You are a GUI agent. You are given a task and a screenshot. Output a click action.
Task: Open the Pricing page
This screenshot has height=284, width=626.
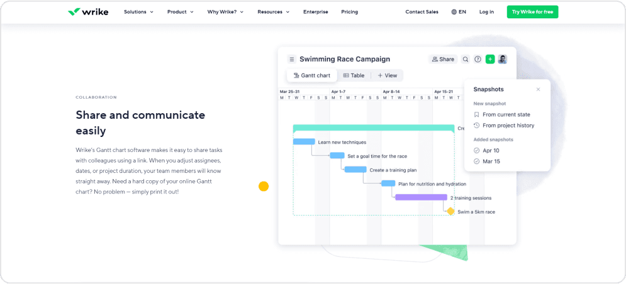[349, 12]
